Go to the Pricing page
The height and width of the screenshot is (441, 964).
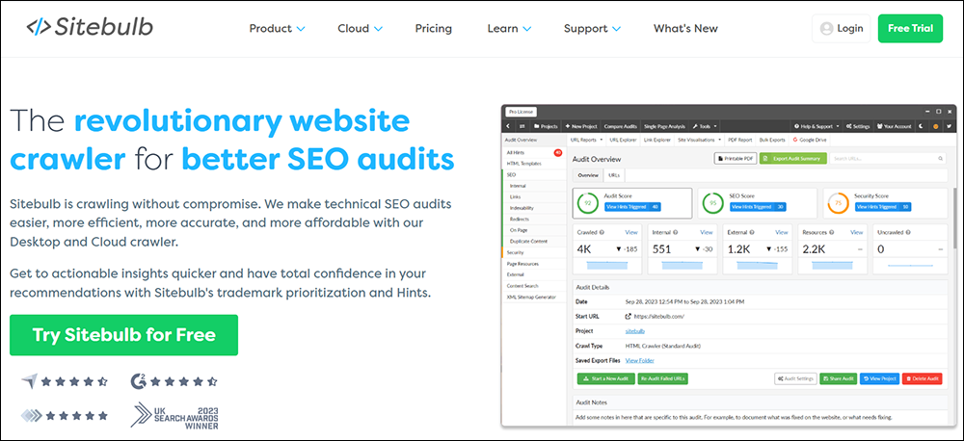click(x=434, y=28)
